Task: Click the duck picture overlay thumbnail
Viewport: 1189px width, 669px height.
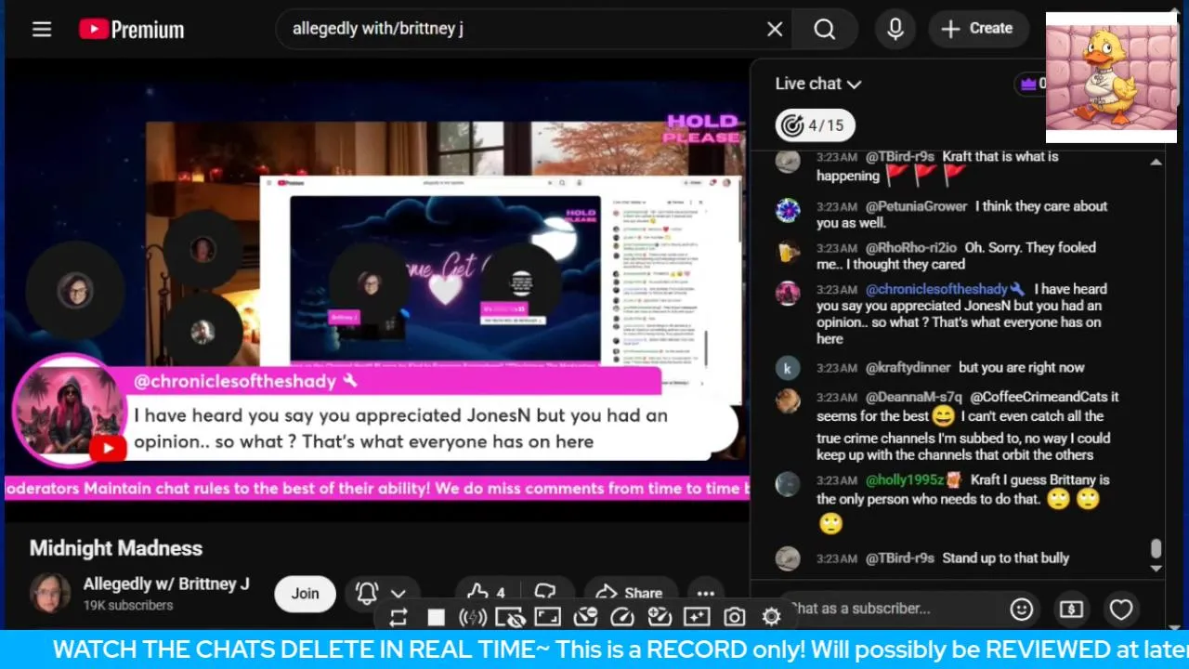Action: click(1111, 78)
